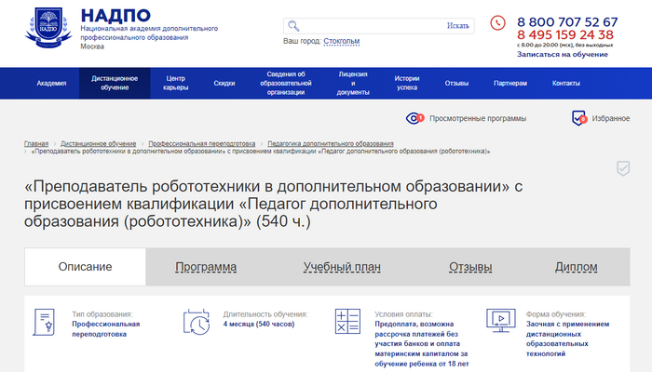Add program to favorites via gray bookmark icon
The height and width of the screenshot is (372, 652).
pos(622,168)
